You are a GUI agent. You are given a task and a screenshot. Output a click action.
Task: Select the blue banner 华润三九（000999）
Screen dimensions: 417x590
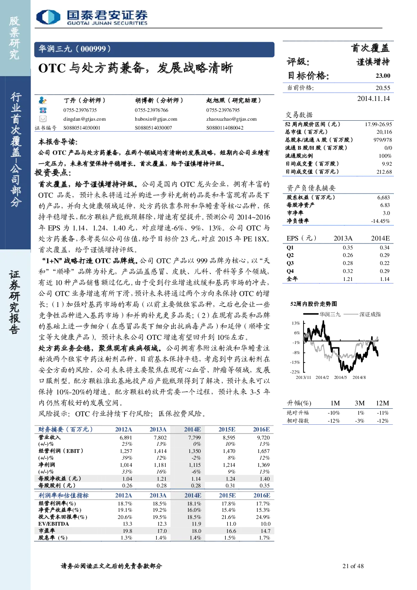(154, 49)
